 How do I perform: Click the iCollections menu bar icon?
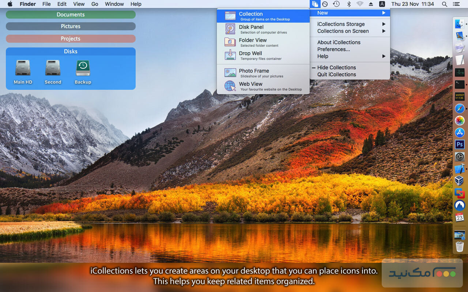tap(315, 4)
